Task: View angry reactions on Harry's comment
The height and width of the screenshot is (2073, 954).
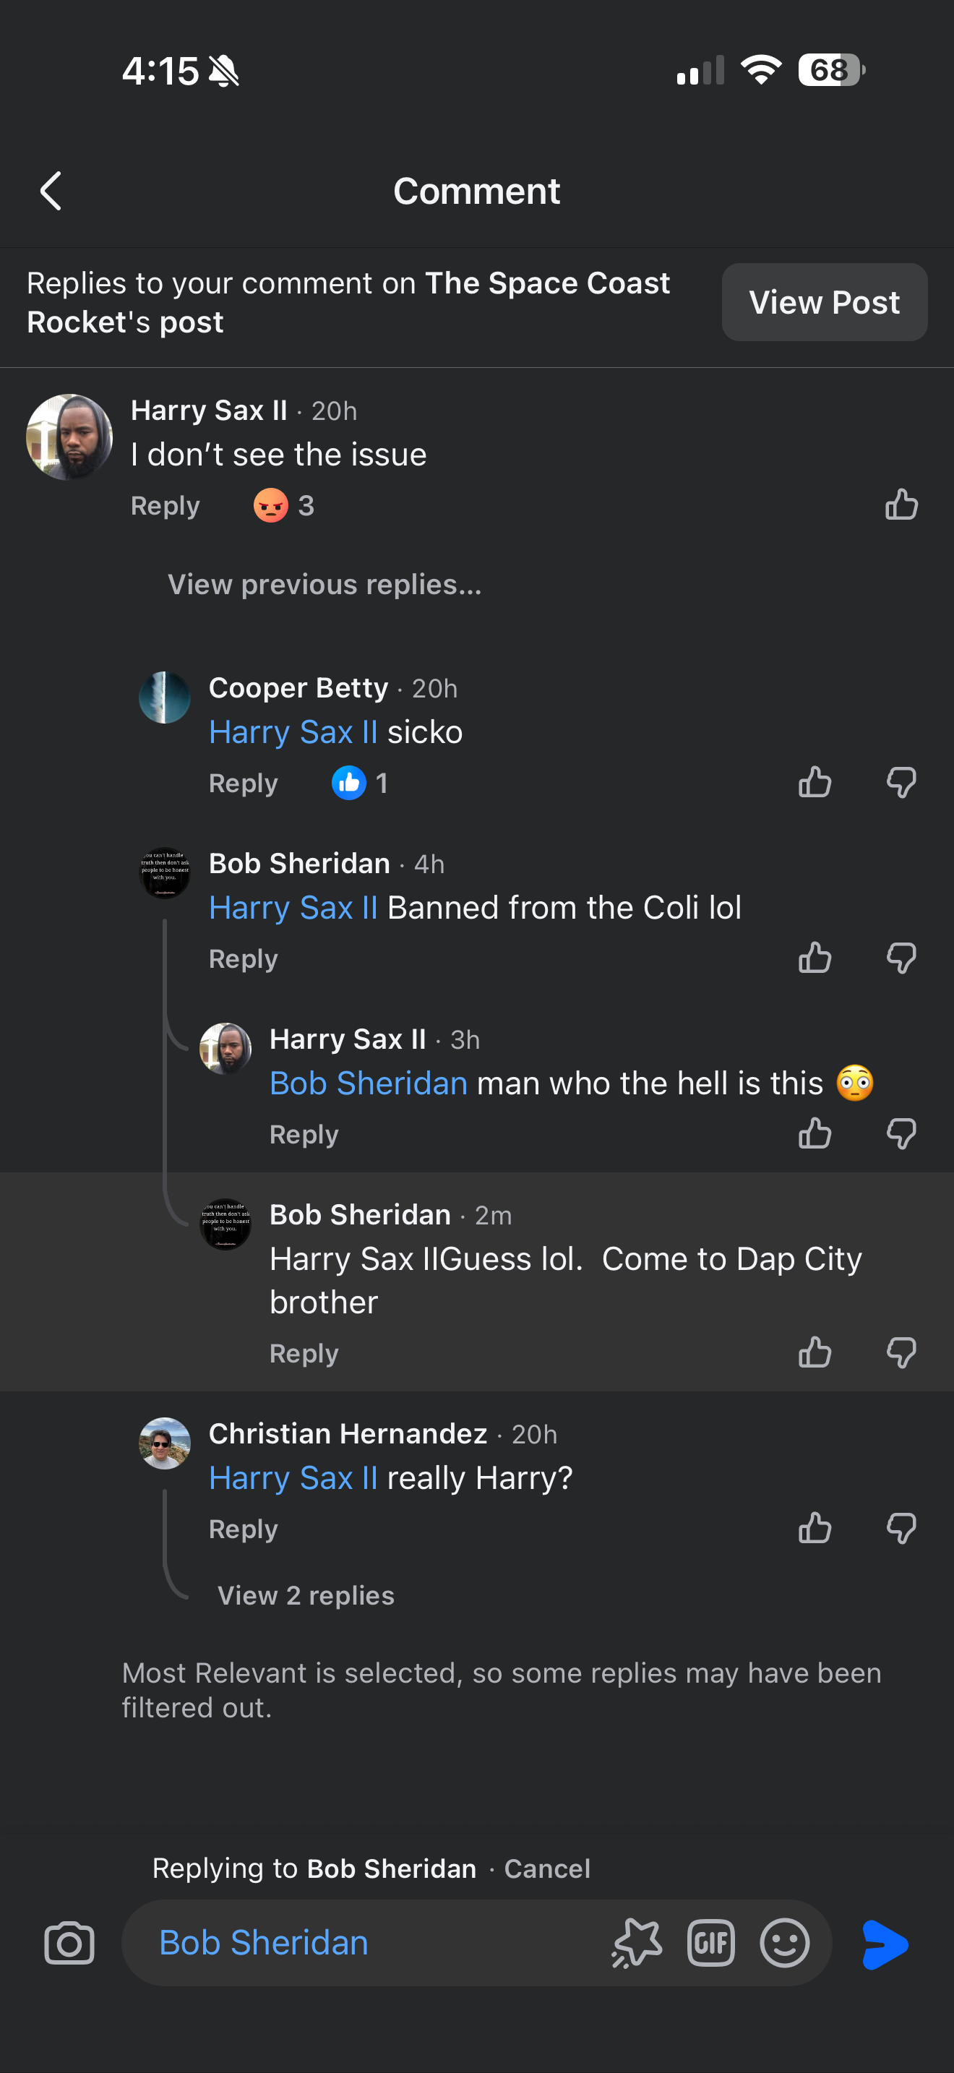Action: (x=283, y=505)
